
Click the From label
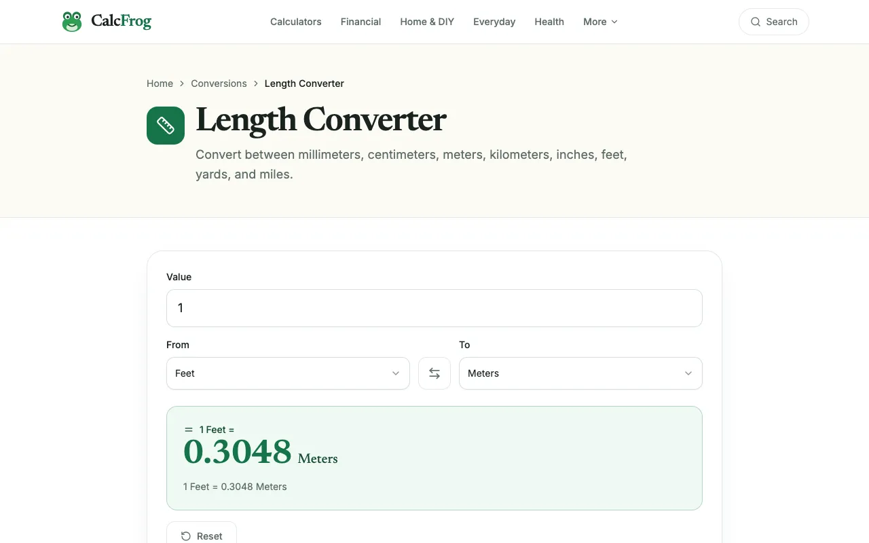tap(178, 345)
